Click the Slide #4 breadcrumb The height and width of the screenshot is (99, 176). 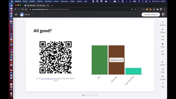[x=89, y=95]
